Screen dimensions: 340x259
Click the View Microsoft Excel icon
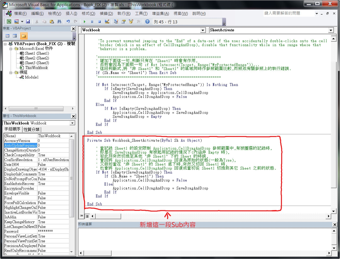coord(9,22)
